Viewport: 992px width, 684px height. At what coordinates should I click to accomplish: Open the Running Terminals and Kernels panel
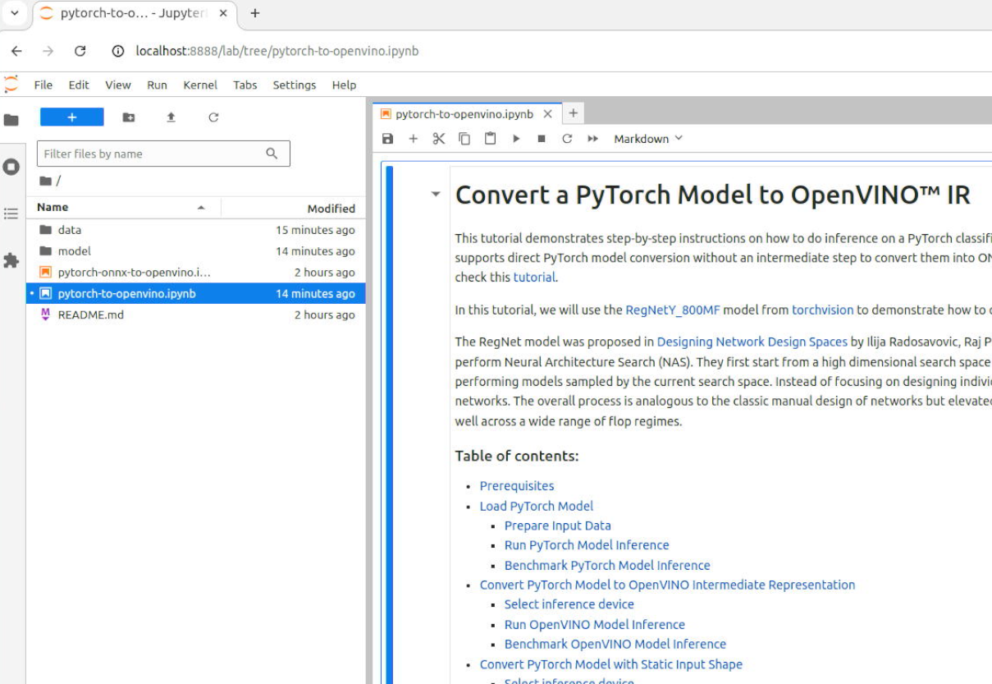[11, 167]
